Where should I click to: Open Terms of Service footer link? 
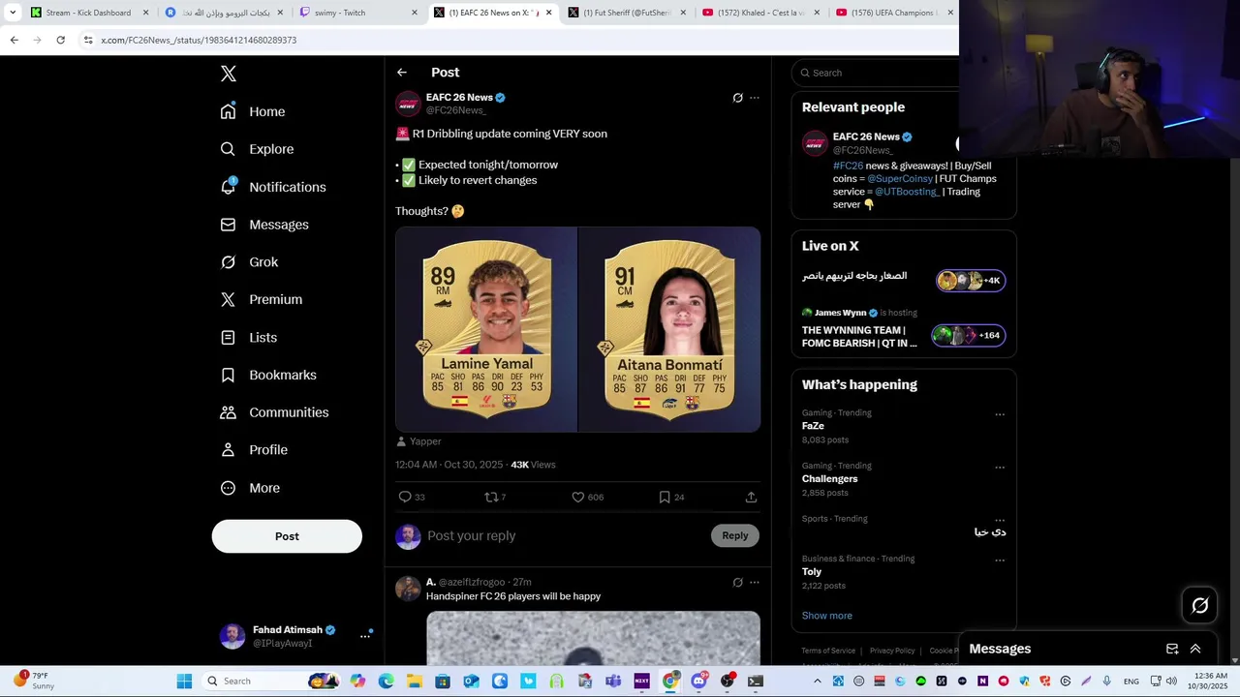click(x=828, y=651)
